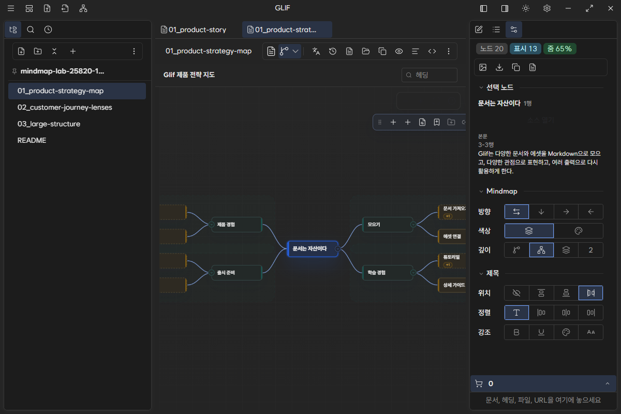The image size is (621, 414).
Task: Toggle the left sidebar panel
Action: [x=484, y=8]
